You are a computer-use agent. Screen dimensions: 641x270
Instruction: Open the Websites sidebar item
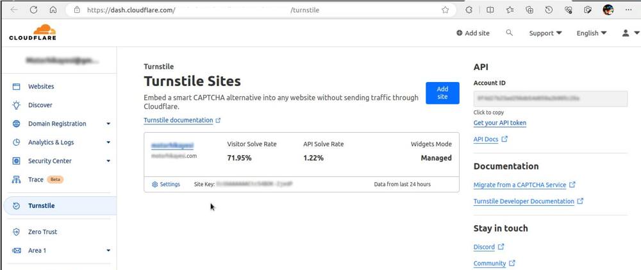coord(41,87)
